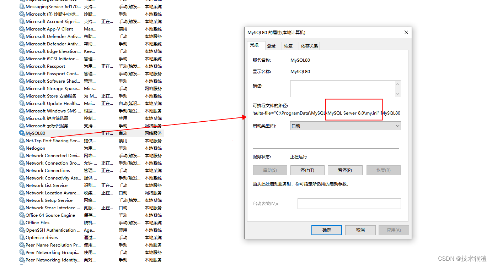The width and height of the screenshot is (492, 265).
Task: Click the Microsoft Store 安装服务 gear icon
Action: click(22, 96)
